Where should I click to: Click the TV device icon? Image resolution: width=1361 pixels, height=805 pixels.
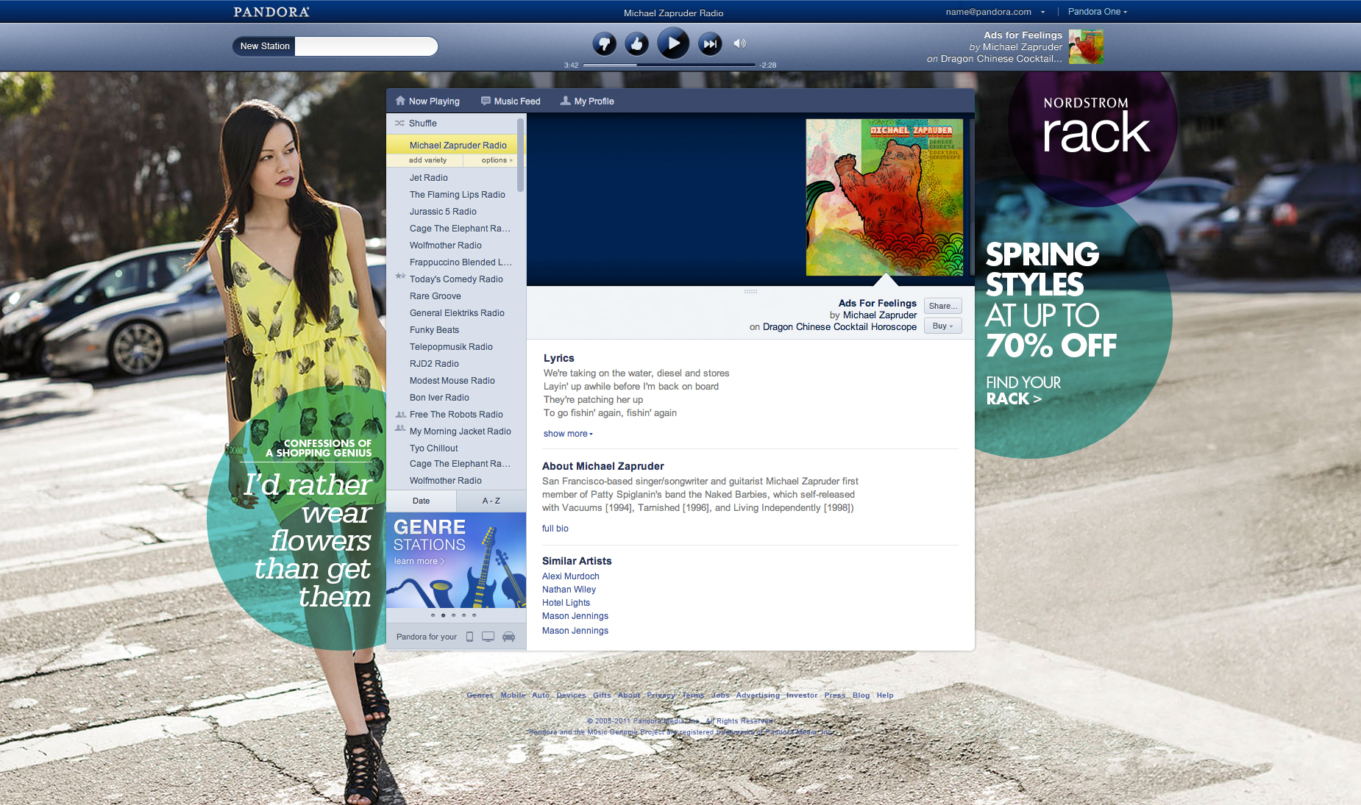point(488,637)
